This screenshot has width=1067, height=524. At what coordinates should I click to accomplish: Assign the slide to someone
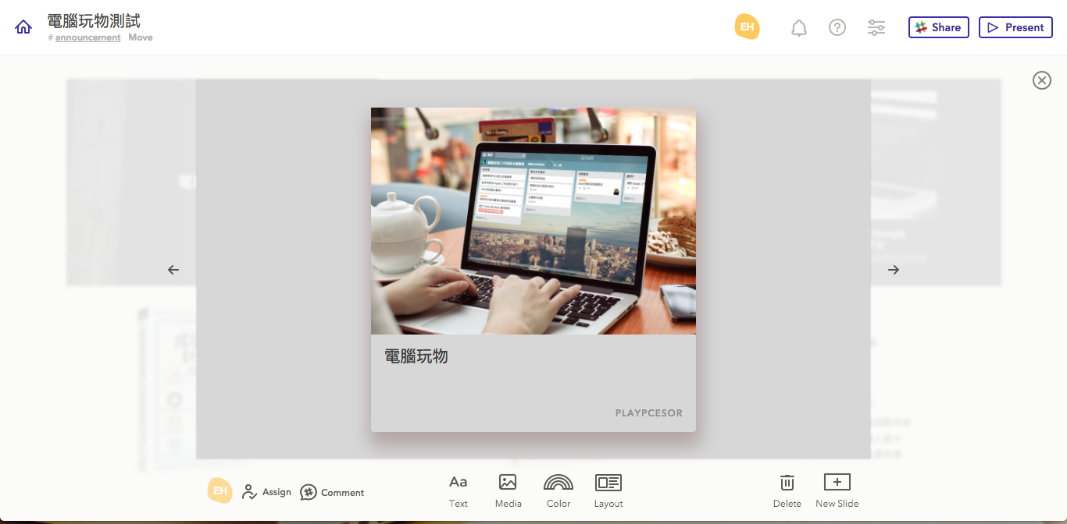pos(266,492)
